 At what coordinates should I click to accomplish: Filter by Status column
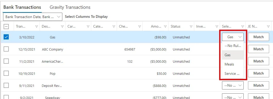191,27
